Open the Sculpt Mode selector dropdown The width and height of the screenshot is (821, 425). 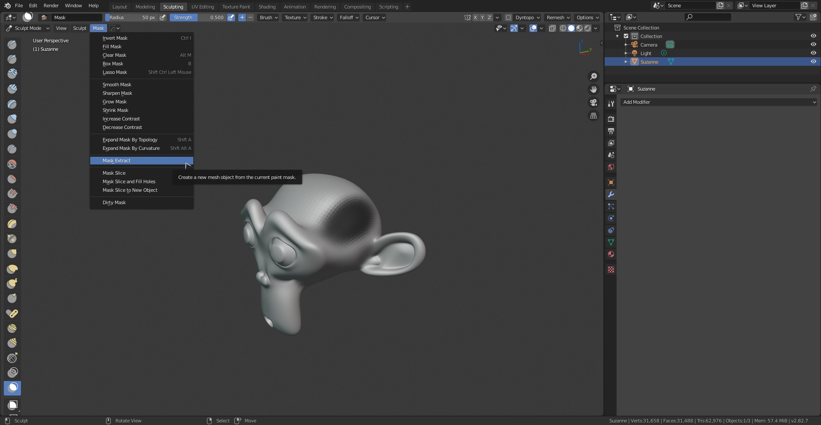click(28, 28)
